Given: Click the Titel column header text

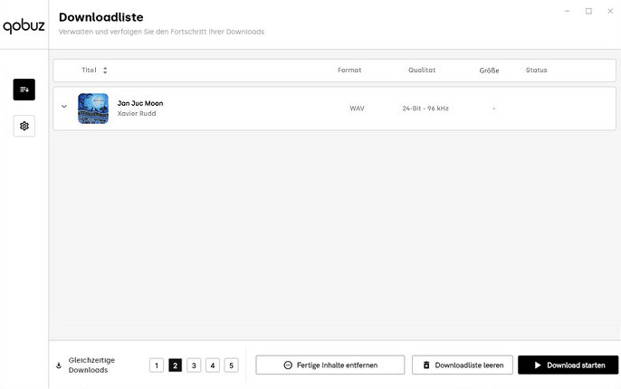Looking at the screenshot, I should pyautogui.click(x=89, y=70).
